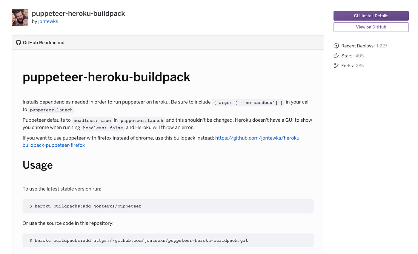This screenshot has height=254, width=418.
Task: Click the jontewks author avatar photo
Action: pos(20,17)
